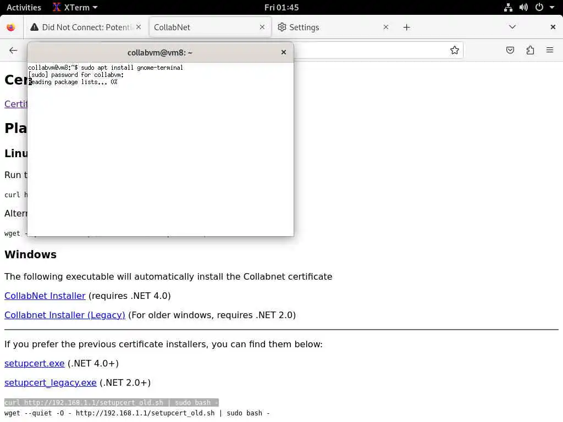Screen dimensions: 563x422
Task: Go back one page in Firefox
Action: [13, 50]
